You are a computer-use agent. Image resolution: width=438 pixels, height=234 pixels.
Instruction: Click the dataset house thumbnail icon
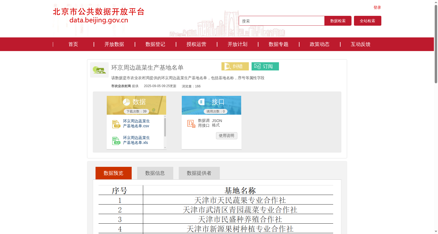99,70
